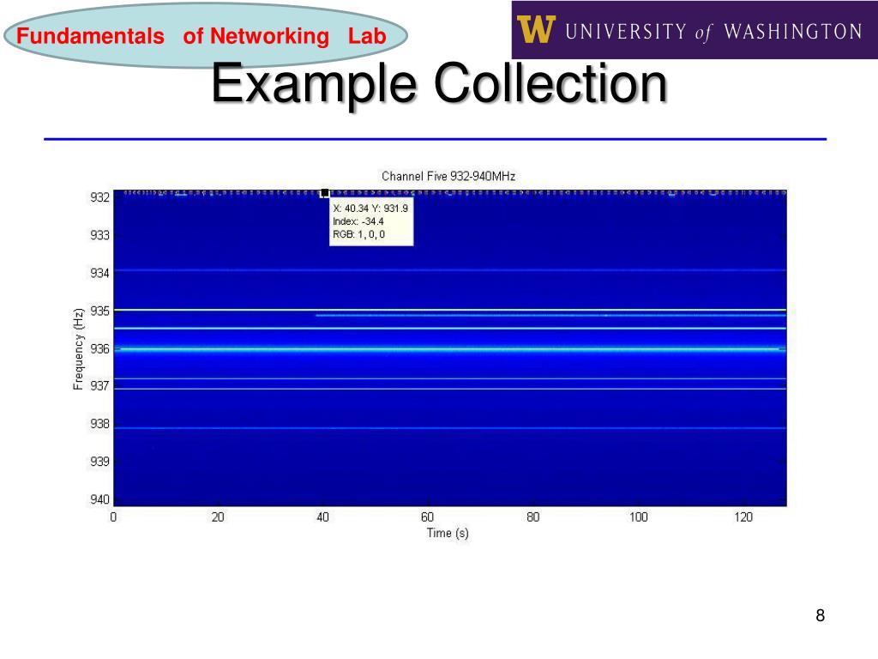The height and width of the screenshot is (659, 878).
Task: Click the x-axis tick label 60
Action: [x=427, y=517]
